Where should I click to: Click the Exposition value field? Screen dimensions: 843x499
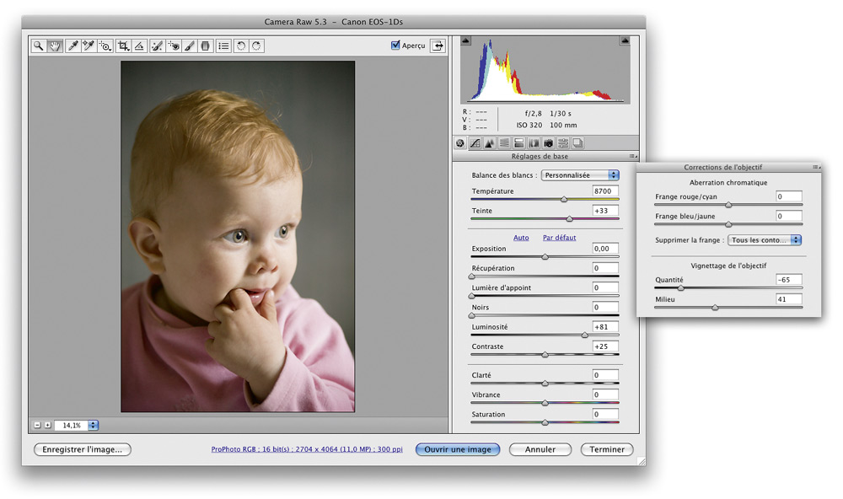click(605, 249)
